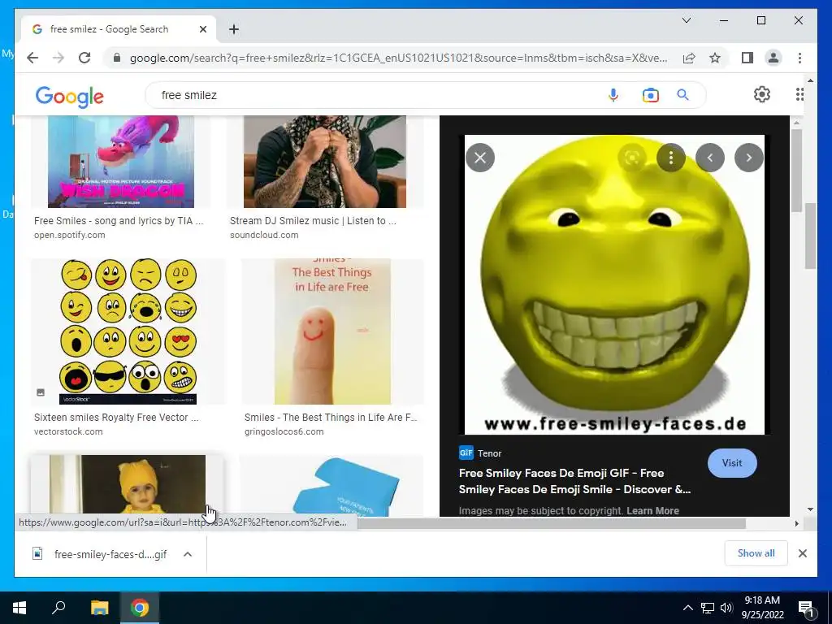Open Free Smiley Faces De Emoji GIF title

coord(574,481)
